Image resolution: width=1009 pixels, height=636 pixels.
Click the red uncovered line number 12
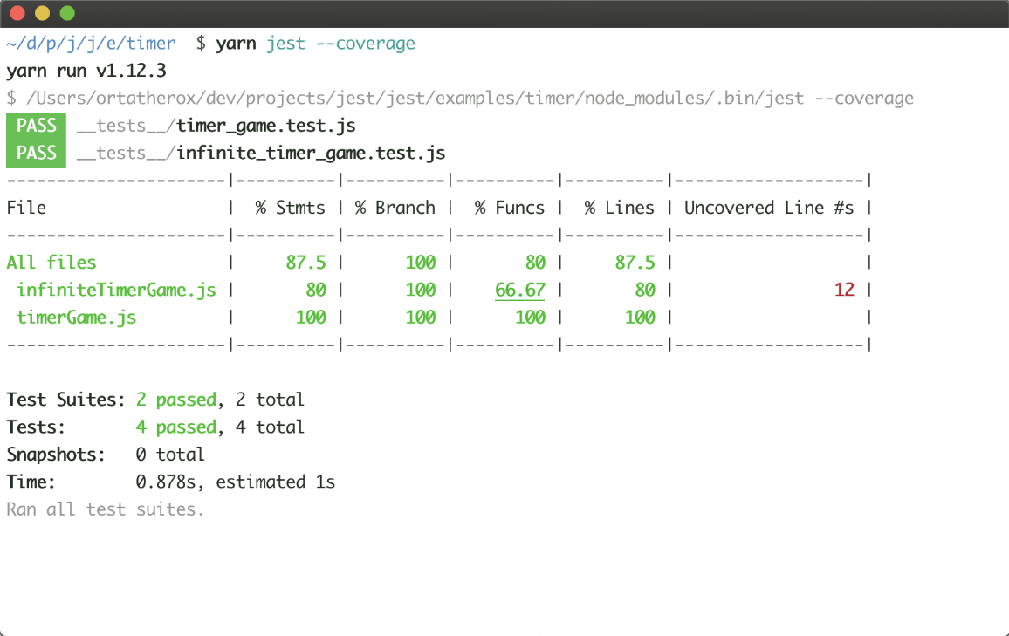tap(844, 290)
